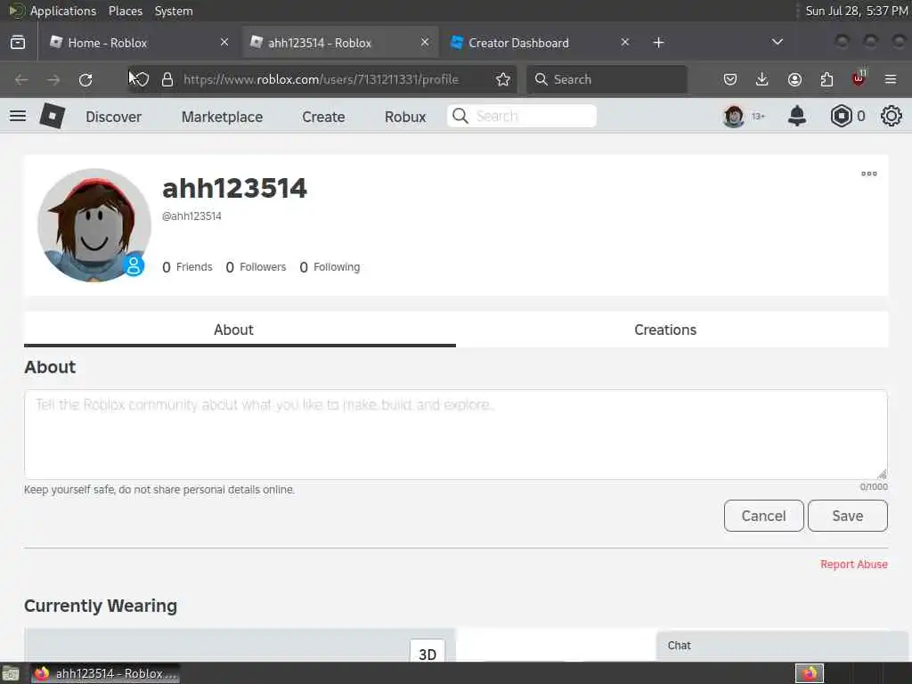
Task: Click the About description text area
Action: click(x=455, y=435)
